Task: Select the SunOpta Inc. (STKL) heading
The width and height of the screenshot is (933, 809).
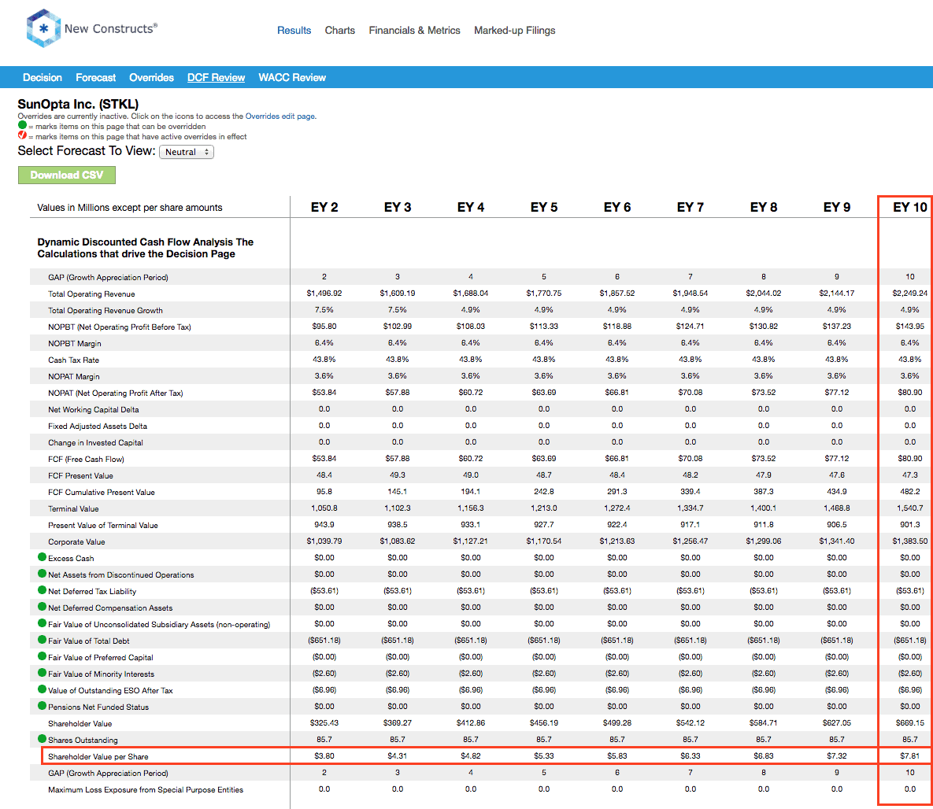Action: coord(78,104)
